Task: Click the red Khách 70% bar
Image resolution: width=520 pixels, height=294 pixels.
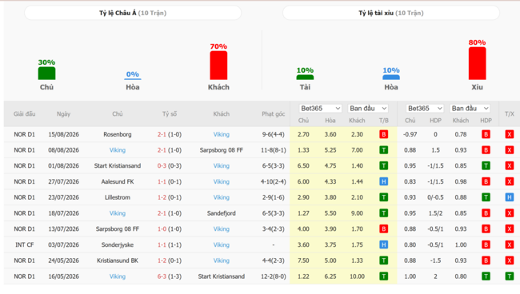Action: coord(218,66)
